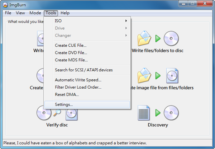Screen dimensions: 215x149
Task: Click disc icon in Write files/folders to disc
Action: click(x=171, y=38)
